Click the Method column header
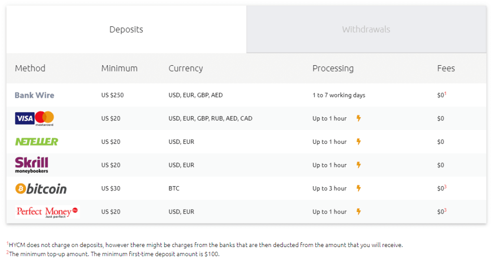 [x=30, y=68]
